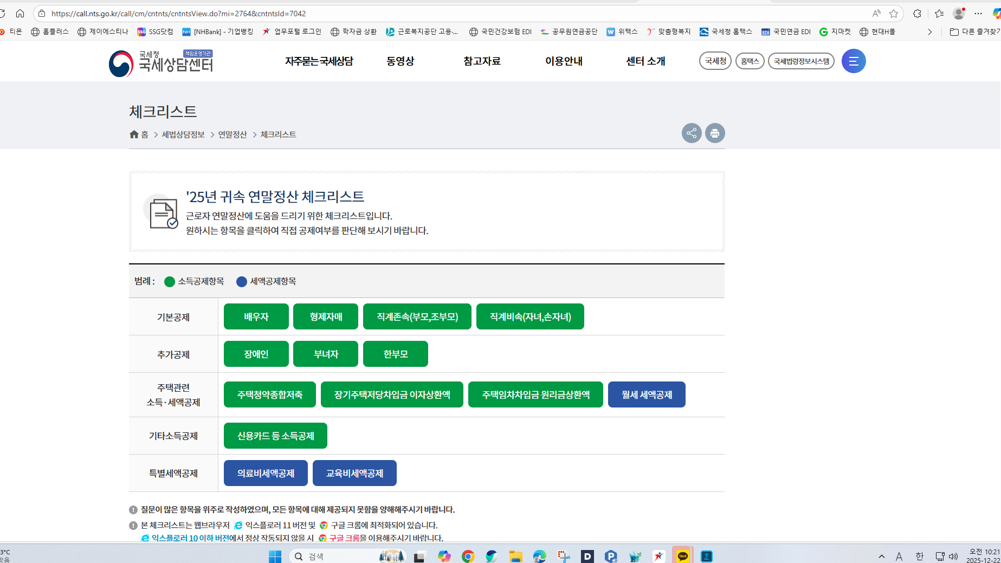Select the 의료비세액공제 button
Image resolution: width=1001 pixels, height=563 pixels.
[x=266, y=473]
